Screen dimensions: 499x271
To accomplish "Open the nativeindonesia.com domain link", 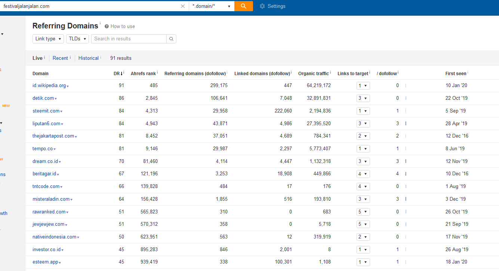I will point(54,237).
